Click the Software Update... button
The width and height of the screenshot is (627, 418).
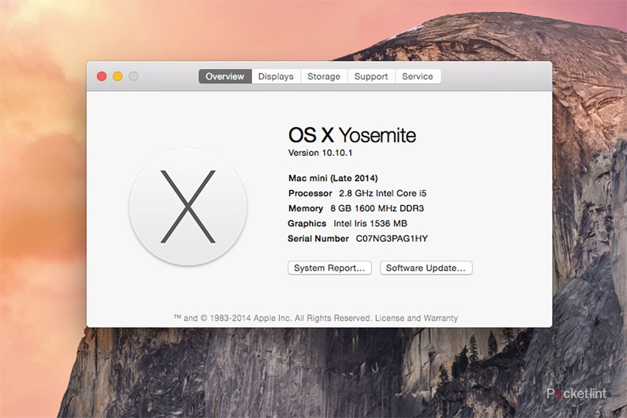(426, 268)
